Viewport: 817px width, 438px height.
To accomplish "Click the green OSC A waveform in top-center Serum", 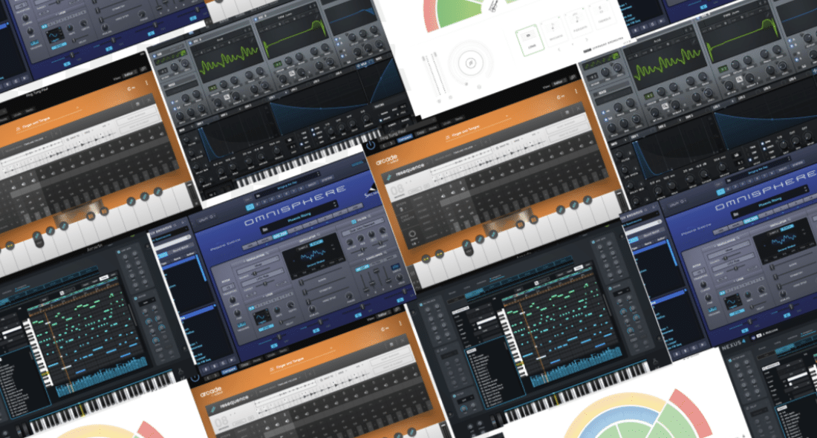I will pos(230,60).
